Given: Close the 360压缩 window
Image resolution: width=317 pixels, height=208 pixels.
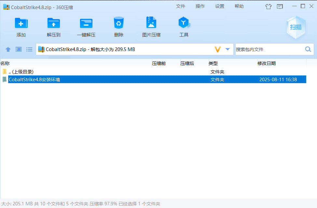Looking at the screenshot, I should (x=311, y=6).
